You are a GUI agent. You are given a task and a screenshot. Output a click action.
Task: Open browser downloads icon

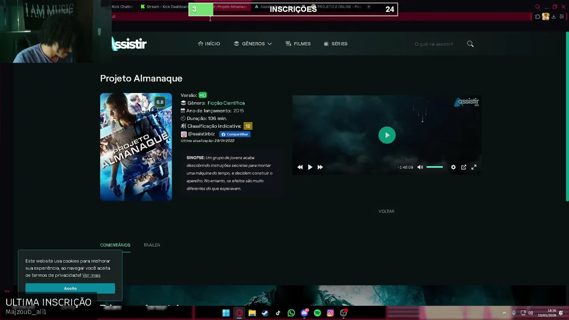click(x=553, y=17)
